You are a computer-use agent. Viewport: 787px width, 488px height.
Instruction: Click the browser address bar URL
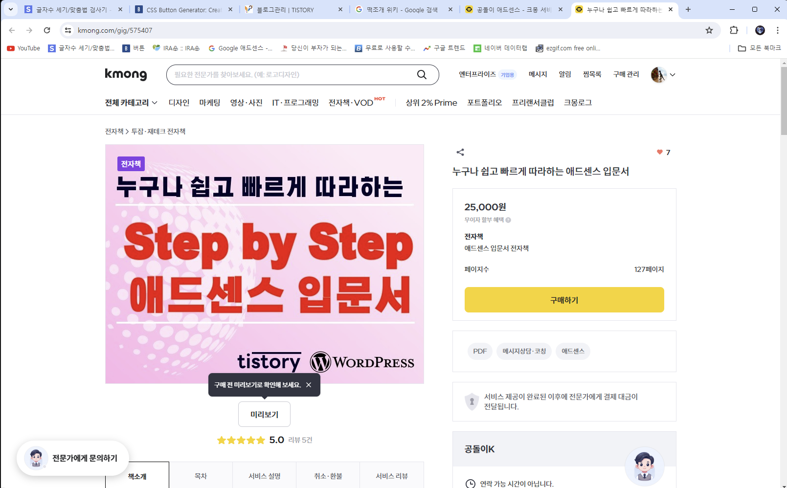click(x=115, y=30)
